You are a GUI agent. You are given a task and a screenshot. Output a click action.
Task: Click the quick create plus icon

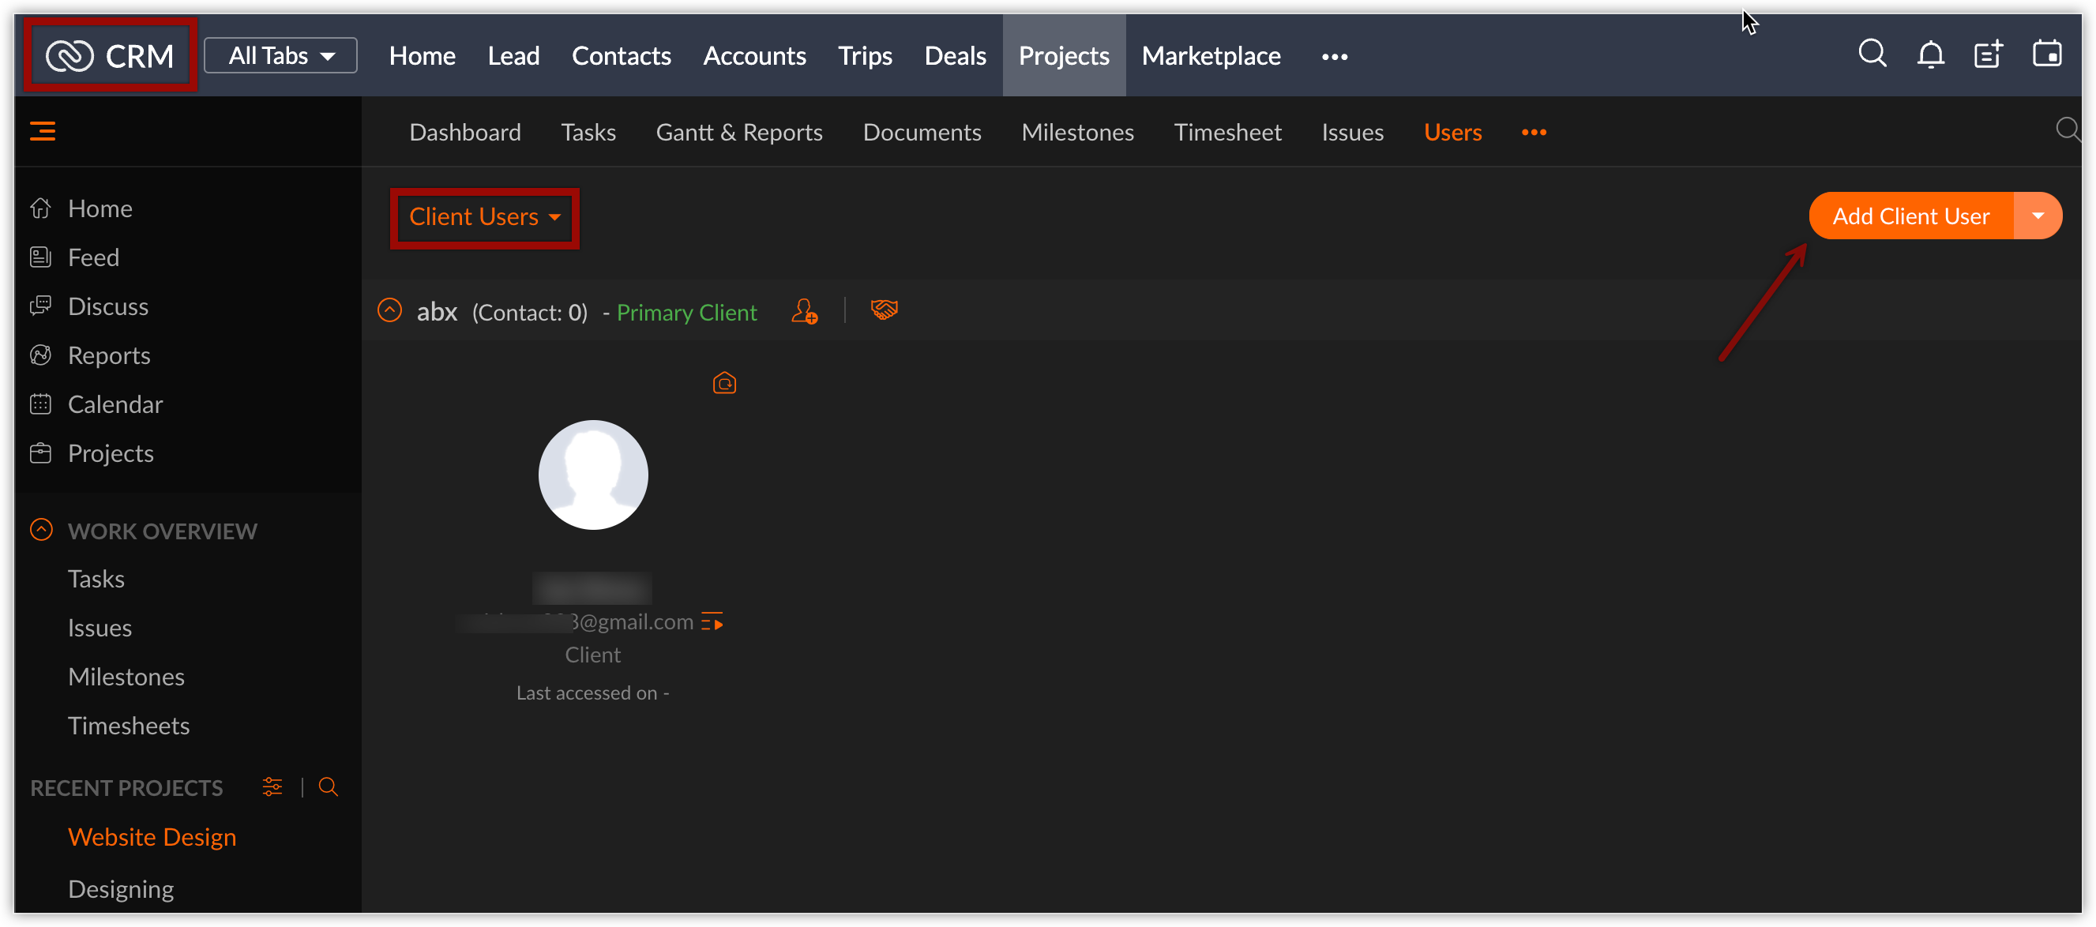tap(1988, 54)
